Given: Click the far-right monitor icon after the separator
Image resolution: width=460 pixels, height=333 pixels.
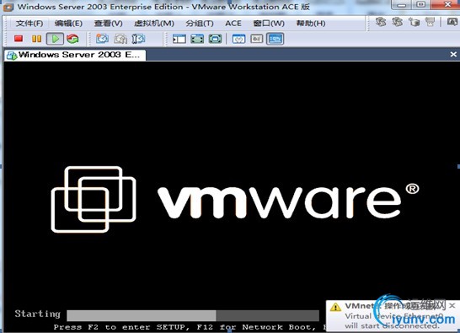Looking at the screenshot, I should pyautogui.click(x=452, y=22).
